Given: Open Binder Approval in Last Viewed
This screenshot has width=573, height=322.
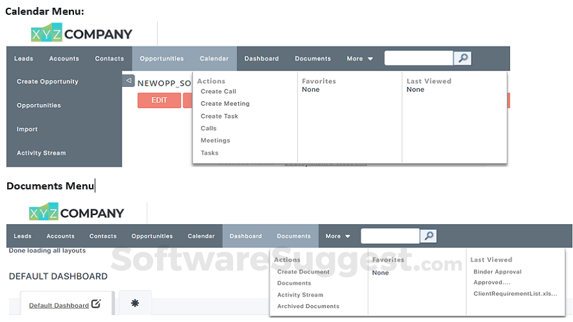Looking at the screenshot, I should (498, 272).
